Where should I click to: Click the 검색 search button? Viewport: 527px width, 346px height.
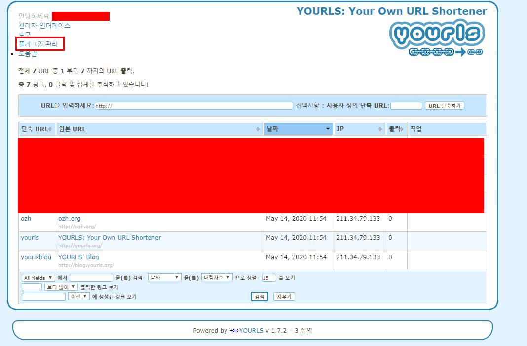coord(260,297)
